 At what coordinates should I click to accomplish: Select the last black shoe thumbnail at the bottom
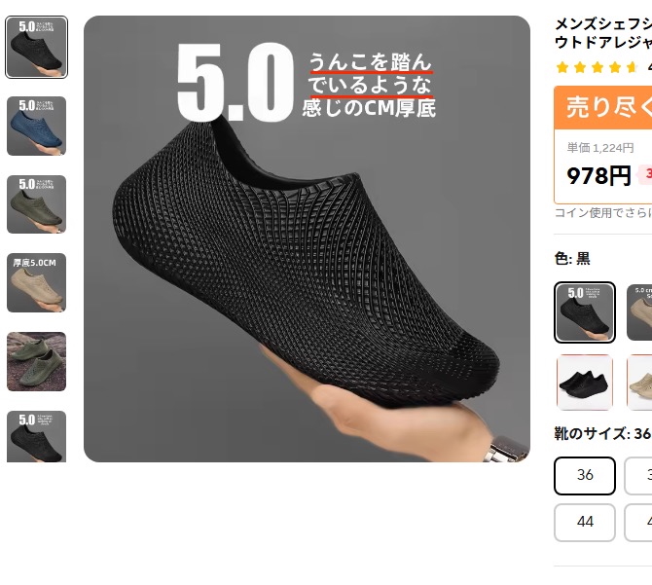coord(37,436)
